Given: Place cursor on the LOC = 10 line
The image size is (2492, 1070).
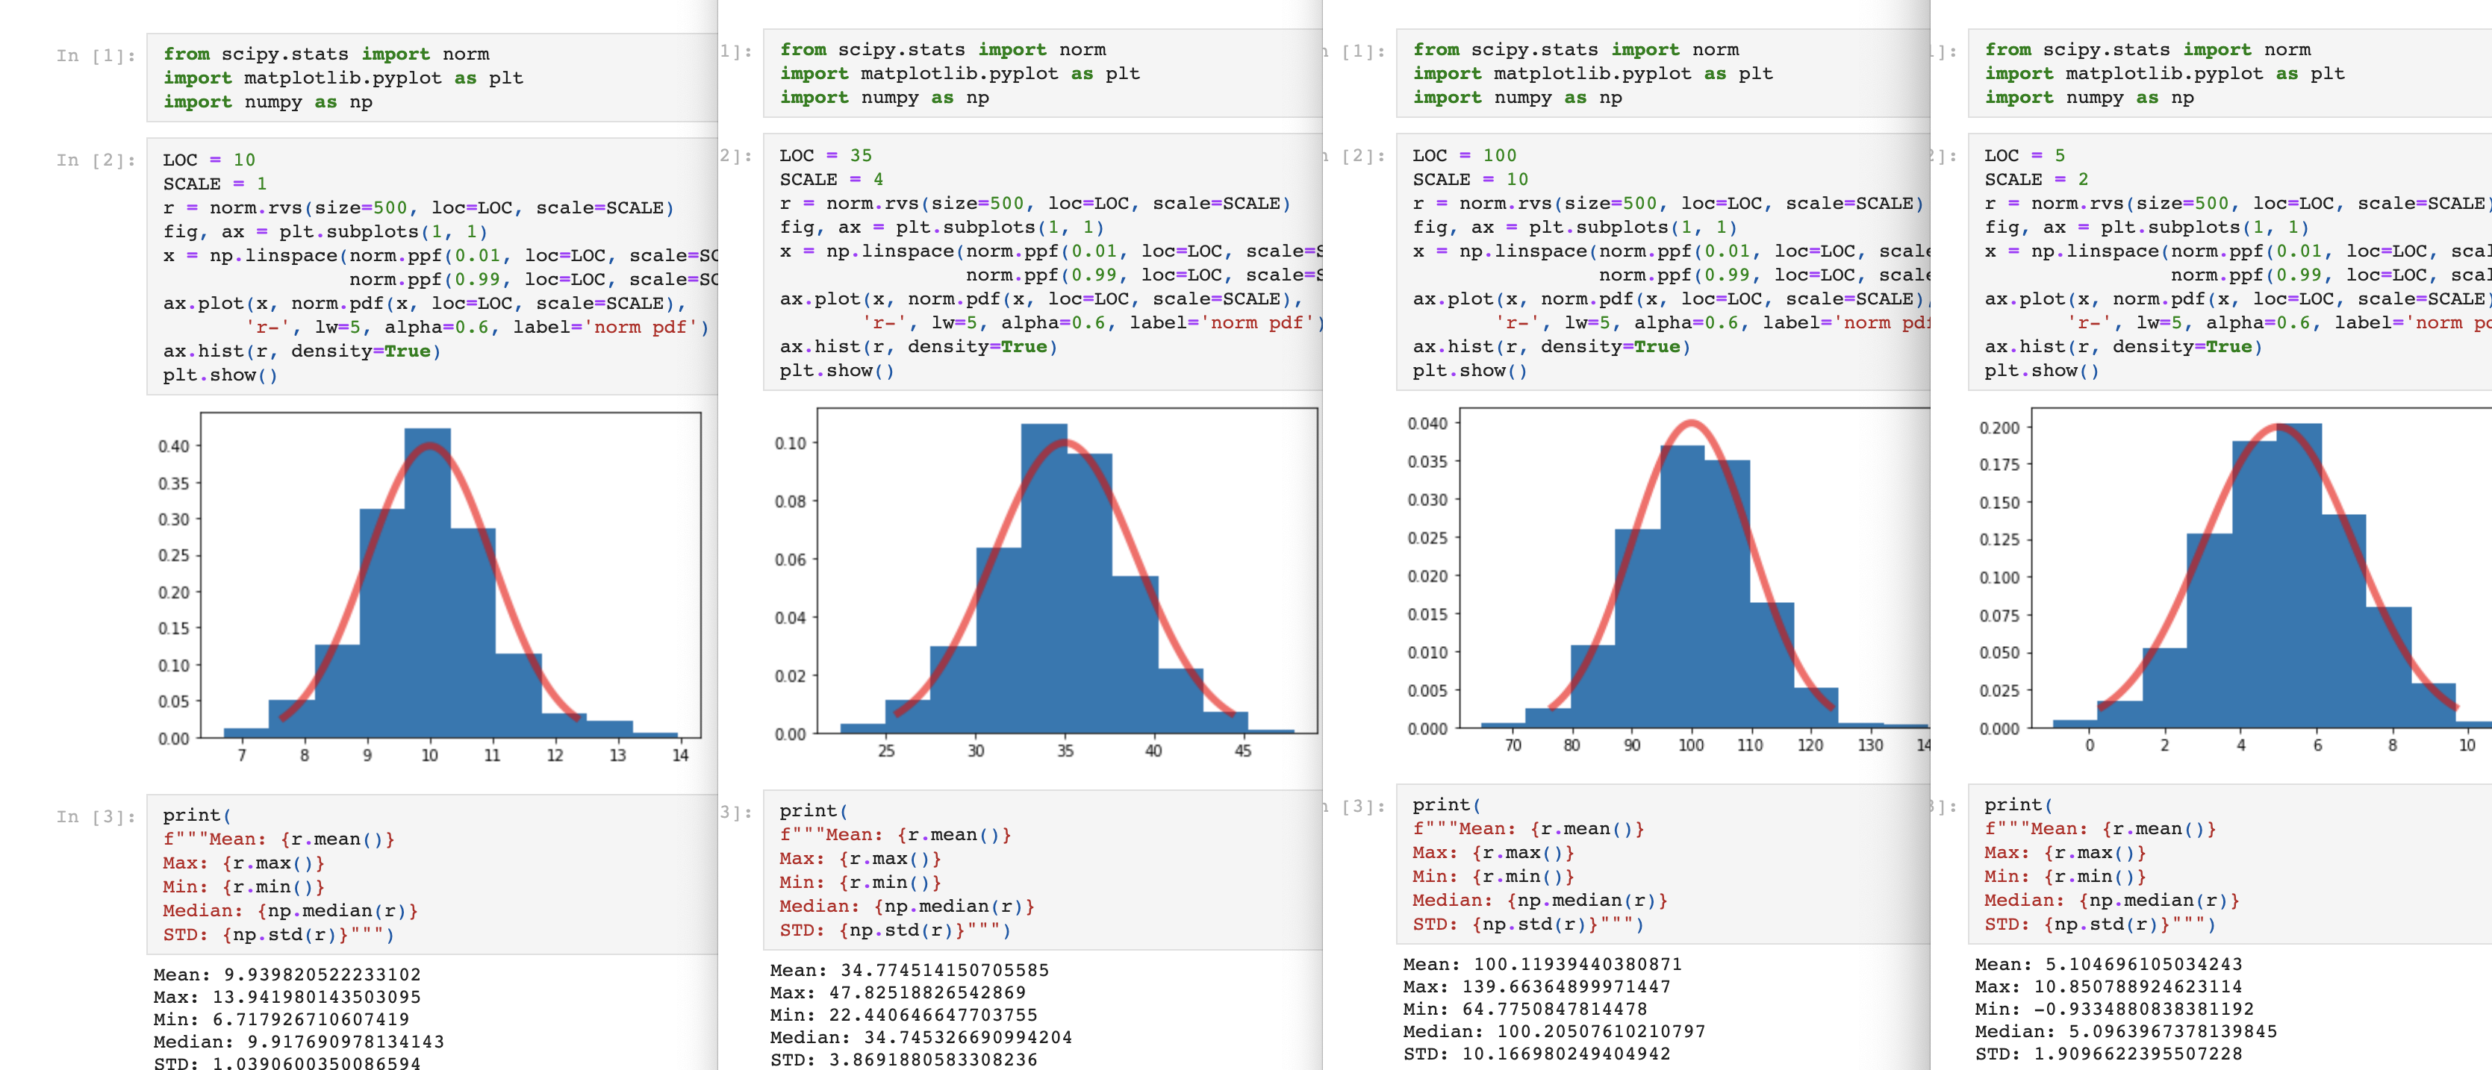Looking at the screenshot, I should tap(209, 160).
